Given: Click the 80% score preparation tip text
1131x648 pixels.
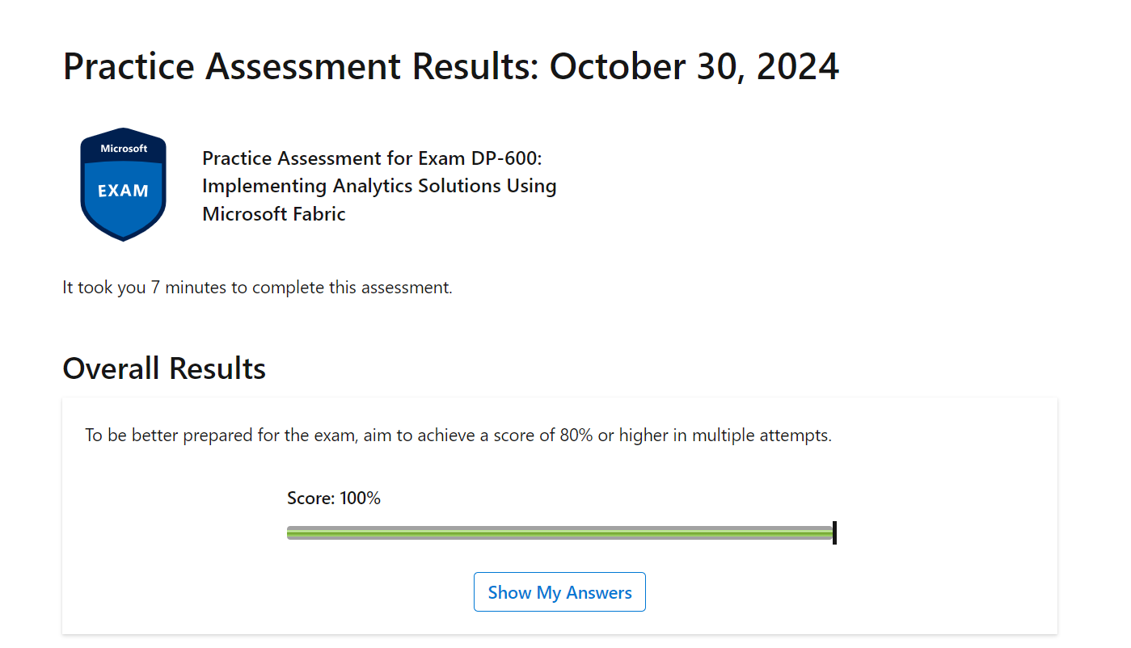Looking at the screenshot, I should [458, 435].
